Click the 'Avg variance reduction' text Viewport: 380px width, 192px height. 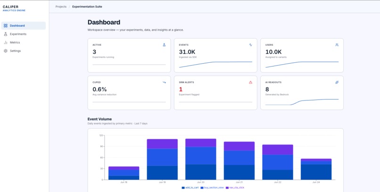coord(105,94)
